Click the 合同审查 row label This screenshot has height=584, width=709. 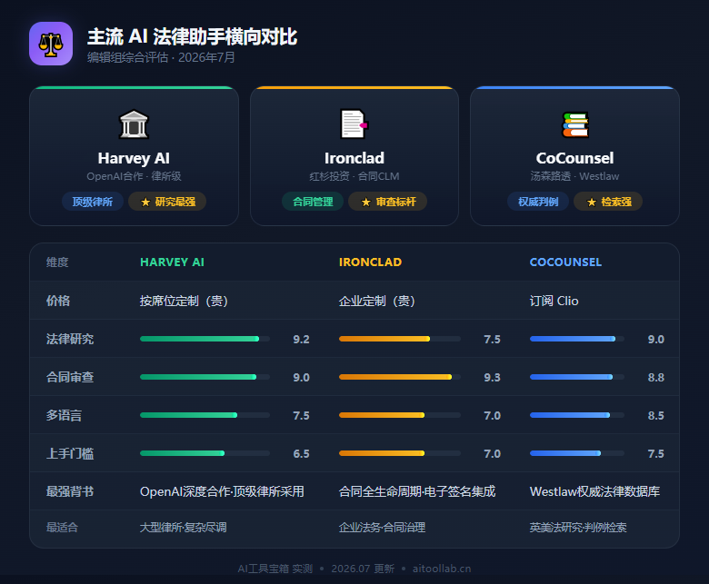70,377
